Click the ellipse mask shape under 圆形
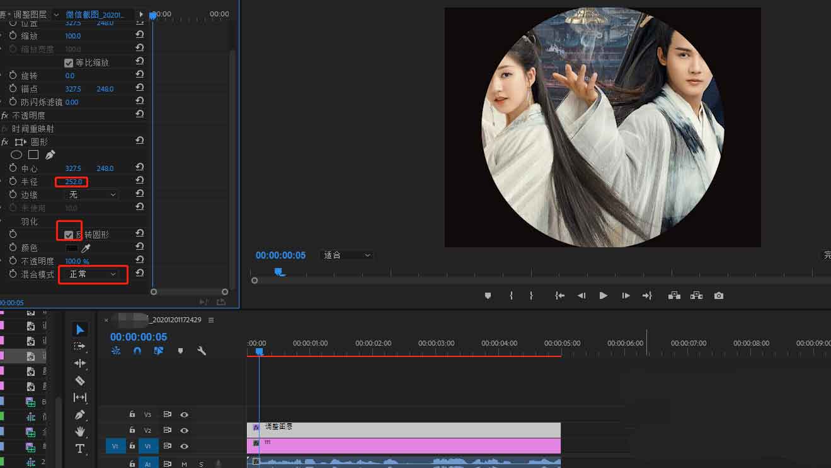This screenshot has width=831, height=468. coord(16,155)
